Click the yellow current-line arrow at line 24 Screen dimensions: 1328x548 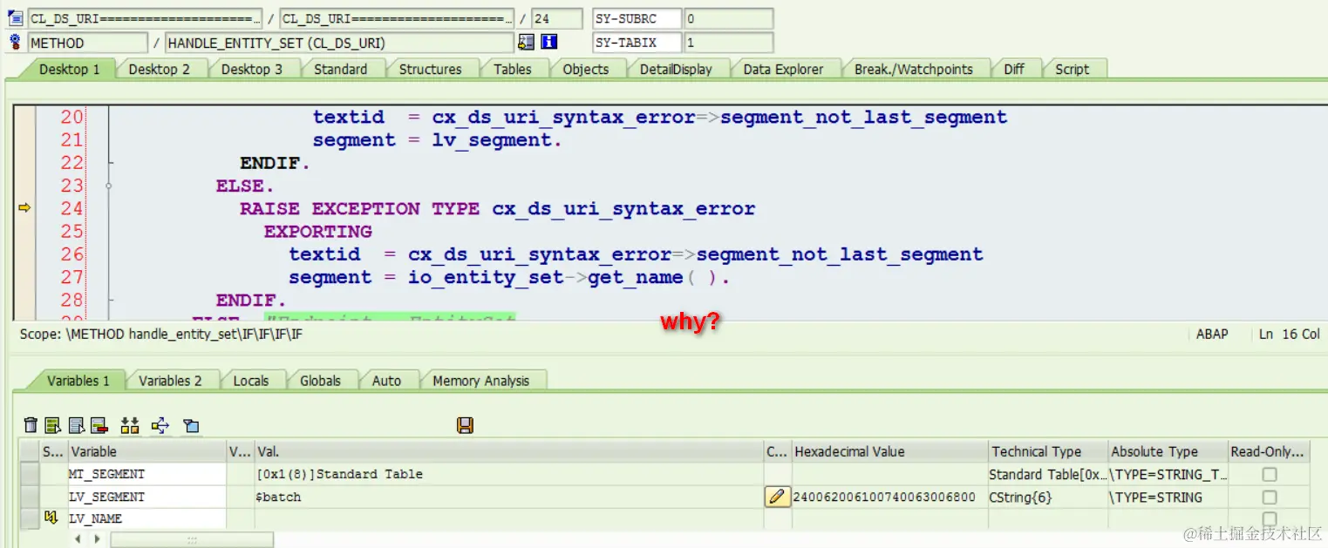coord(24,208)
